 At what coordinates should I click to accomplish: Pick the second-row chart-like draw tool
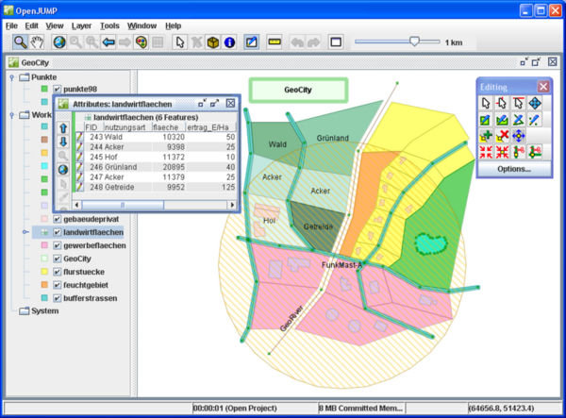(502, 120)
